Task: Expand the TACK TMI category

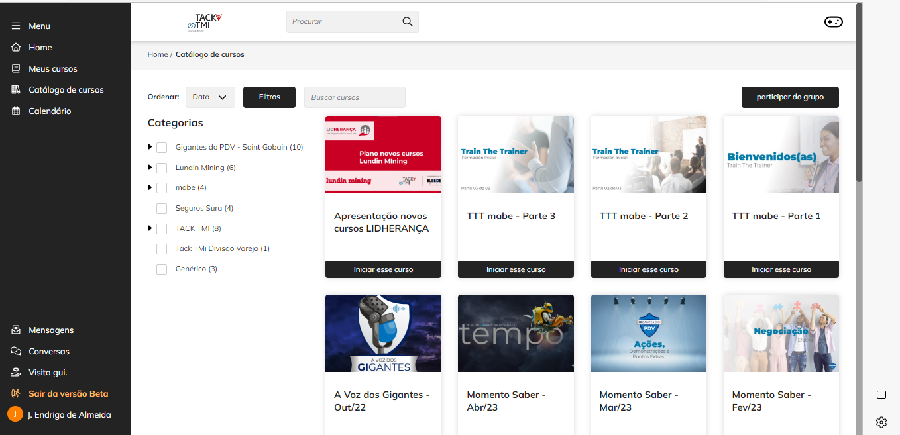Action: (x=148, y=228)
